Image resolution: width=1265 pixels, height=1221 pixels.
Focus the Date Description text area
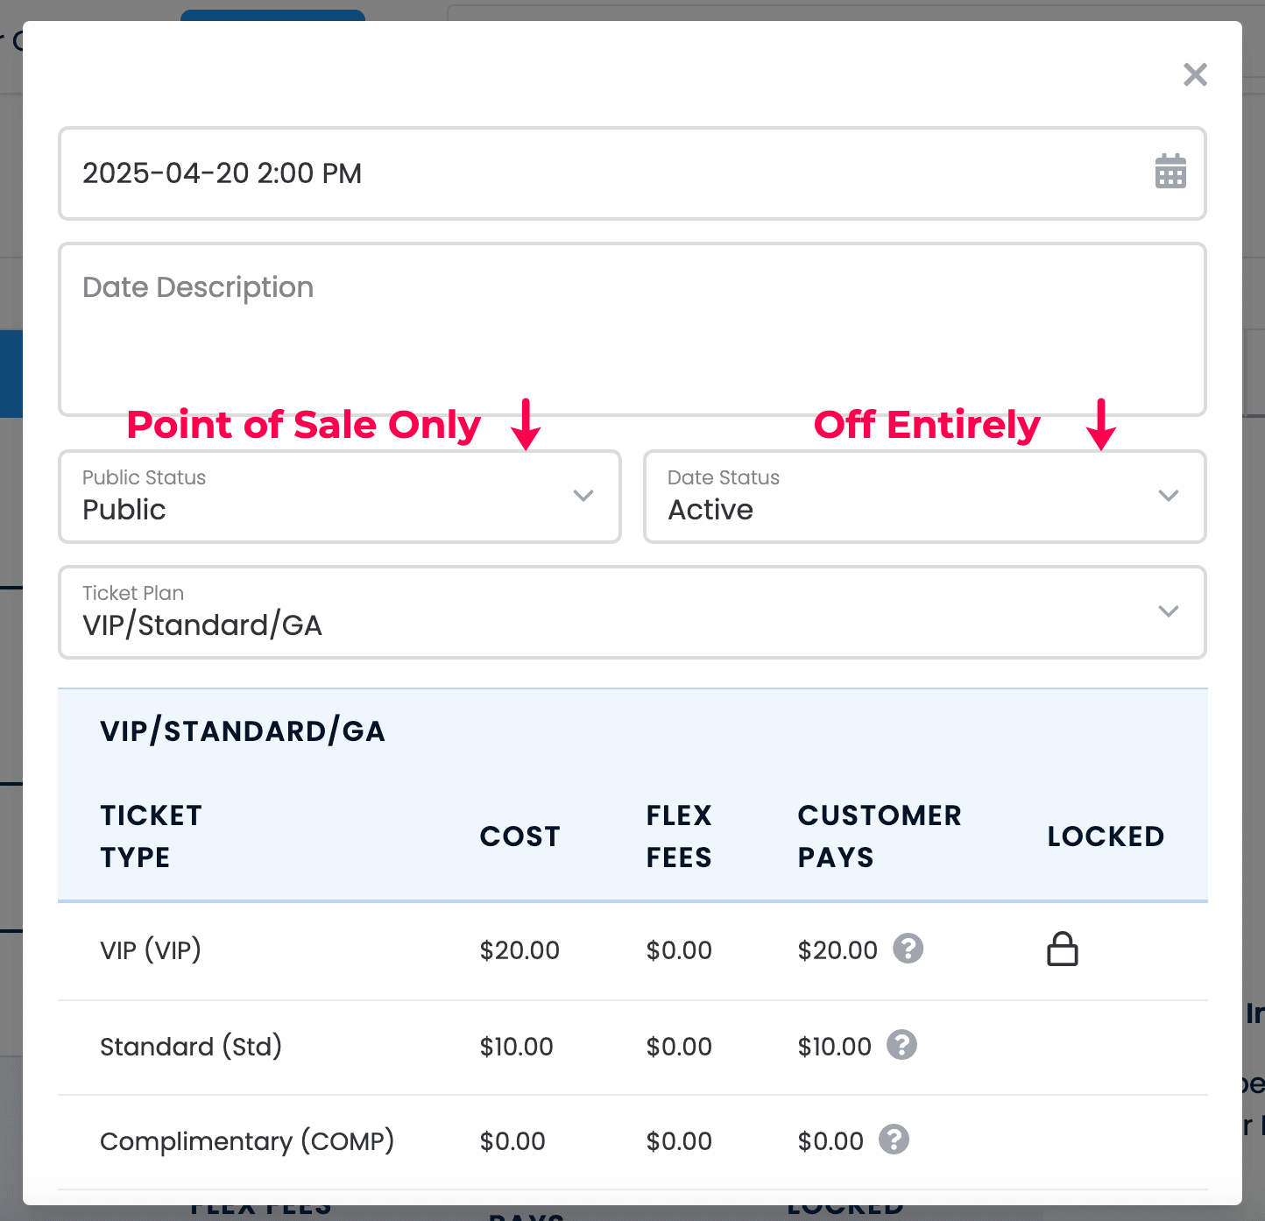click(x=632, y=329)
